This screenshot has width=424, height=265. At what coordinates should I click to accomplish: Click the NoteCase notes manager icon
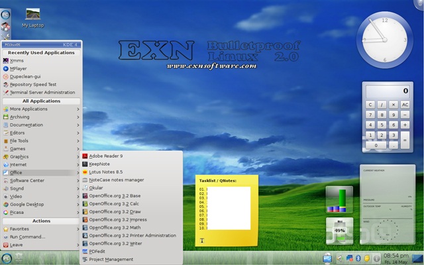pos(85,180)
